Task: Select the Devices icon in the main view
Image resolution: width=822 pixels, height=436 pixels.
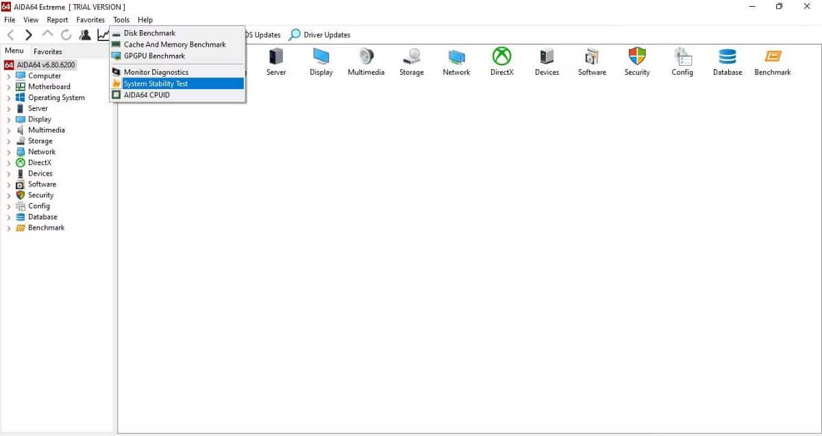Action: (x=547, y=62)
